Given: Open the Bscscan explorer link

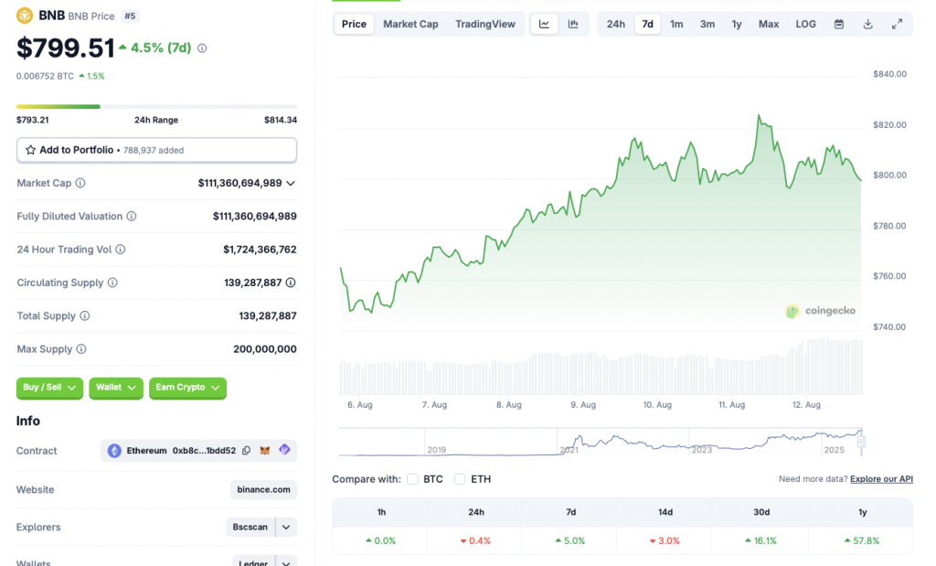Looking at the screenshot, I should click(x=250, y=528).
